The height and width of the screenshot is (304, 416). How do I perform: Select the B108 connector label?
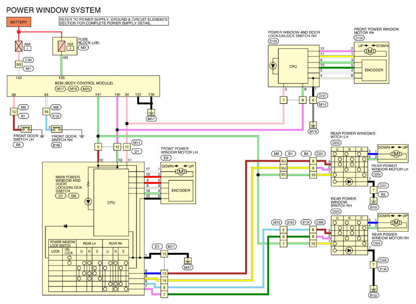point(57,145)
